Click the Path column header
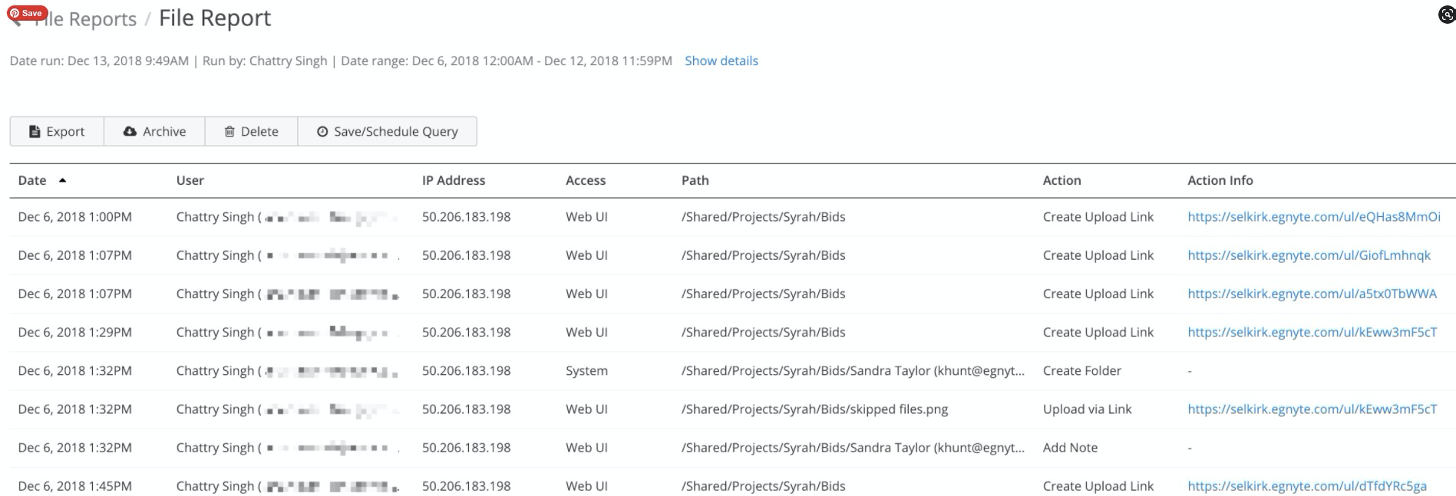The width and height of the screenshot is (1456, 496). pyautogui.click(x=695, y=180)
